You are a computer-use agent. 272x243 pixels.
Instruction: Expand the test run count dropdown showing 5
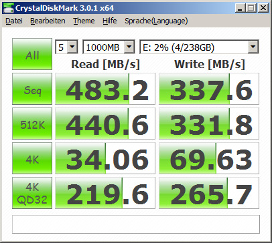72,47
